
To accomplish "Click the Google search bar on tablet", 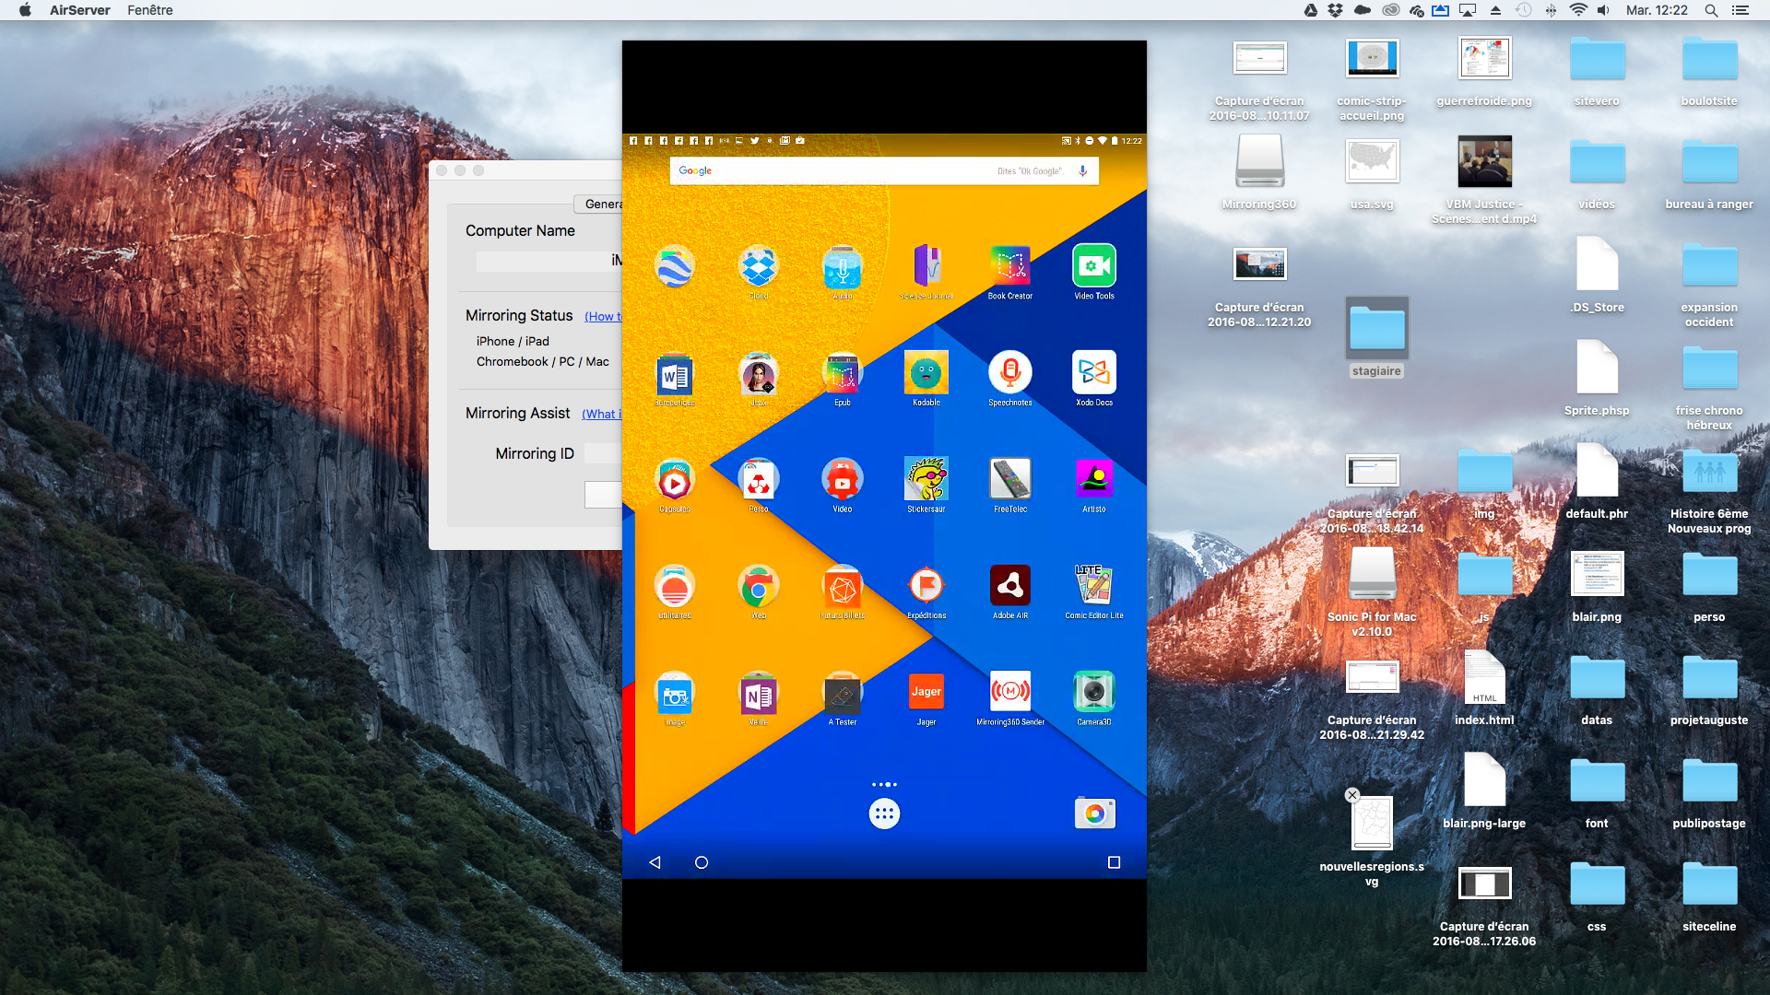I will click(x=884, y=170).
